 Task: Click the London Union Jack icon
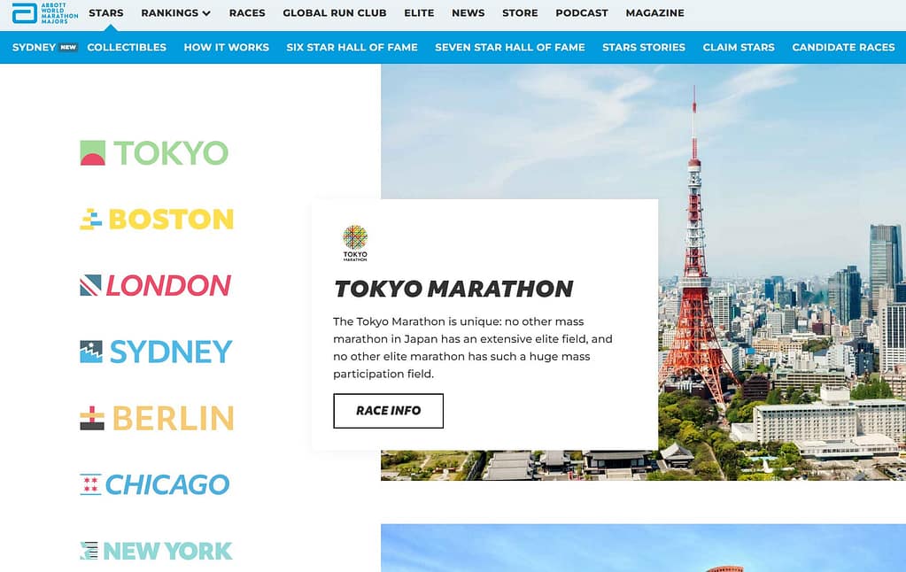90,285
